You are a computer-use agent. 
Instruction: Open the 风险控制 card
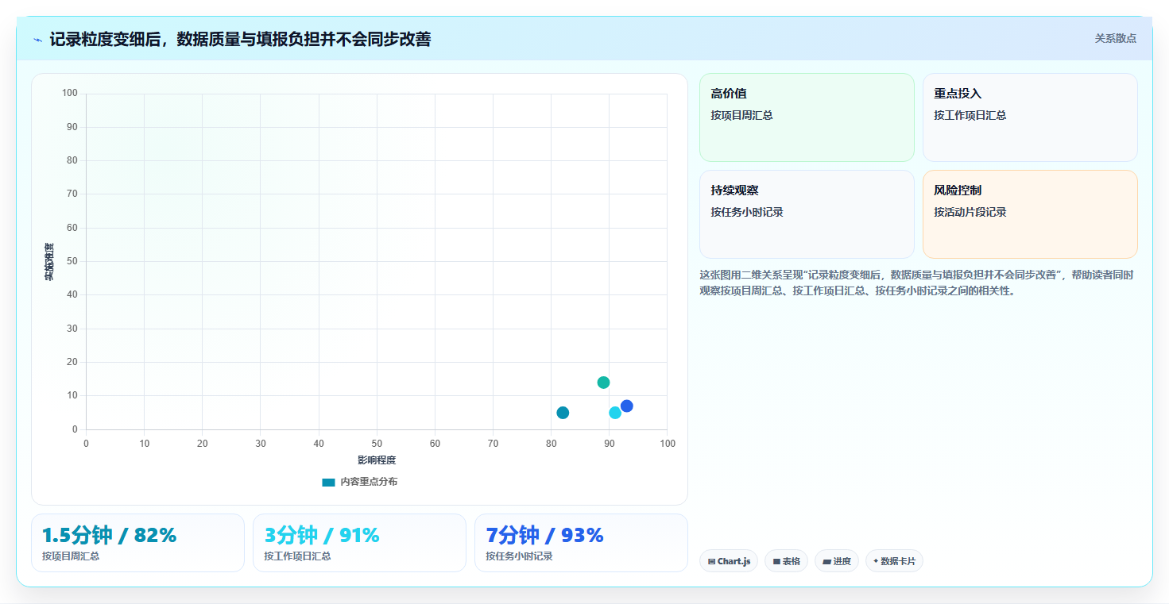click(x=1030, y=214)
